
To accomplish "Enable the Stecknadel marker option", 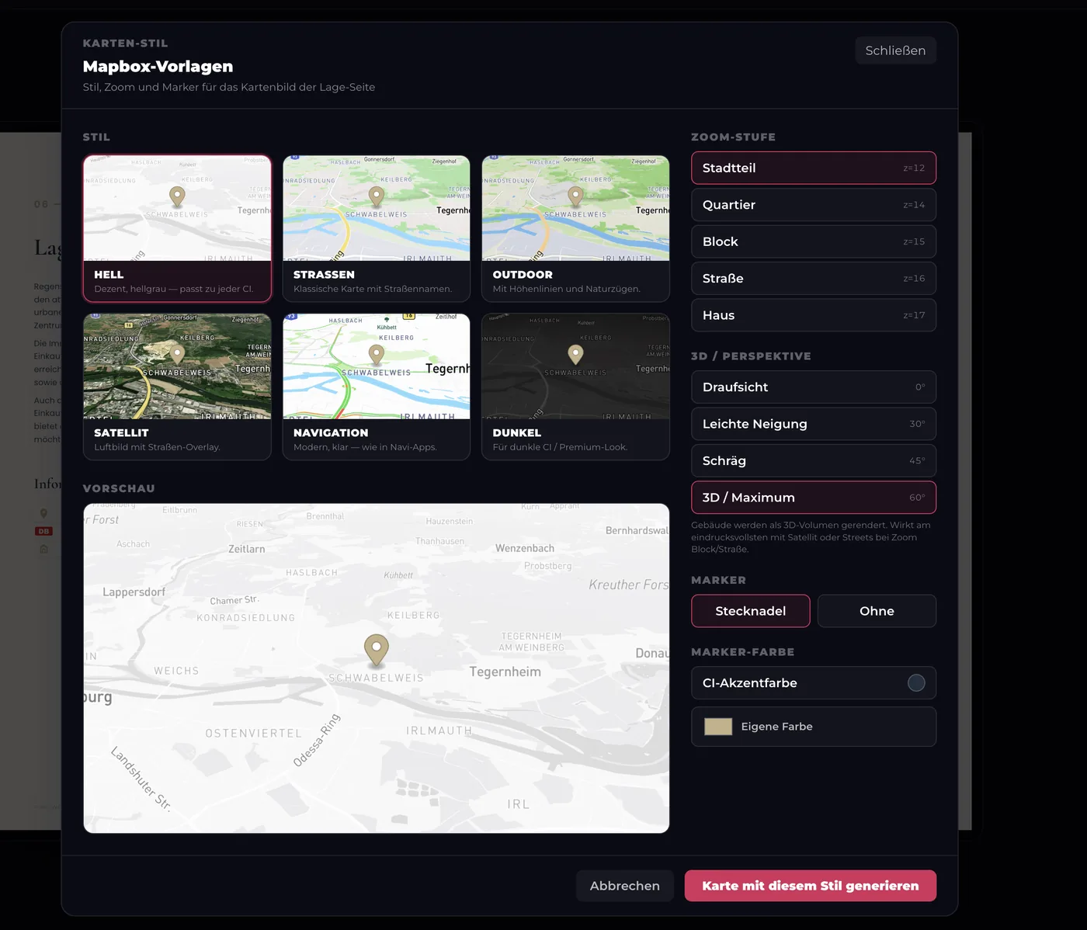I will tap(751, 611).
